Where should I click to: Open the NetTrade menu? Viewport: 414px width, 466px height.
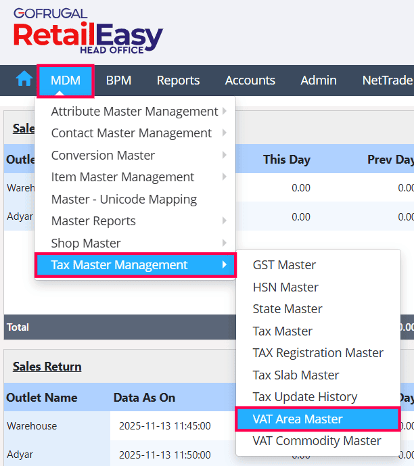click(x=388, y=80)
